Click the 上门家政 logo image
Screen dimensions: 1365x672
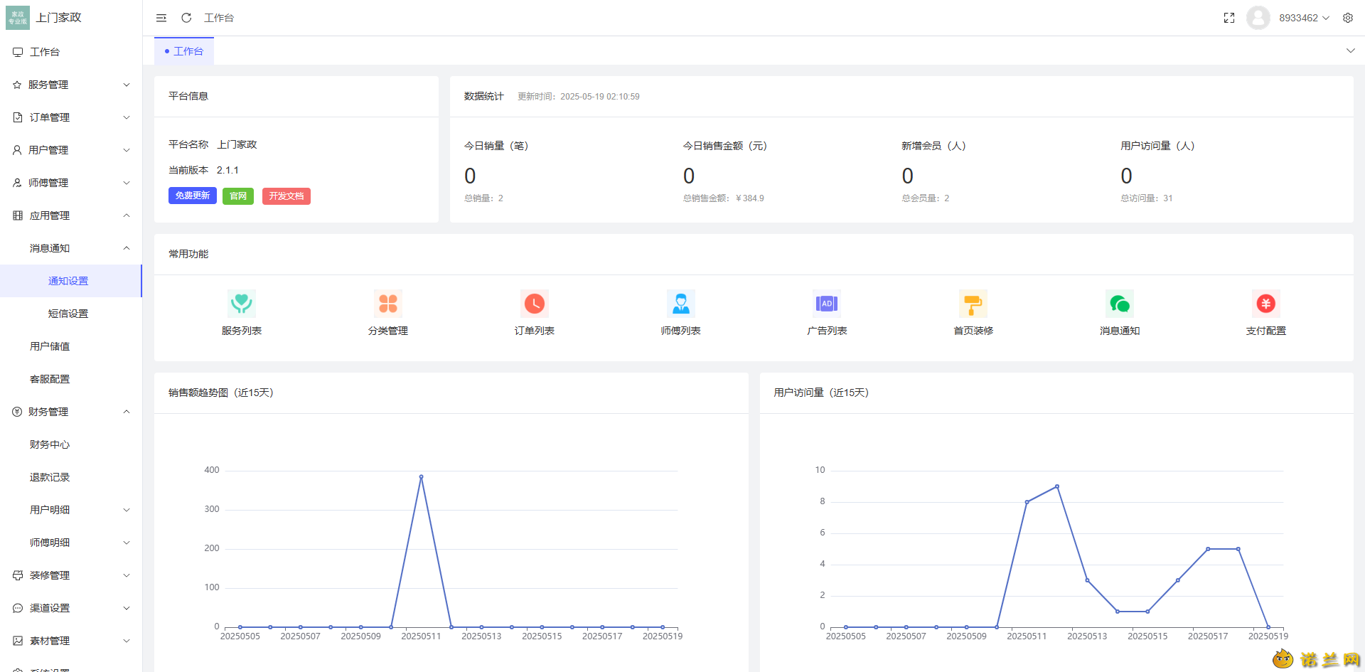pos(18,18)
